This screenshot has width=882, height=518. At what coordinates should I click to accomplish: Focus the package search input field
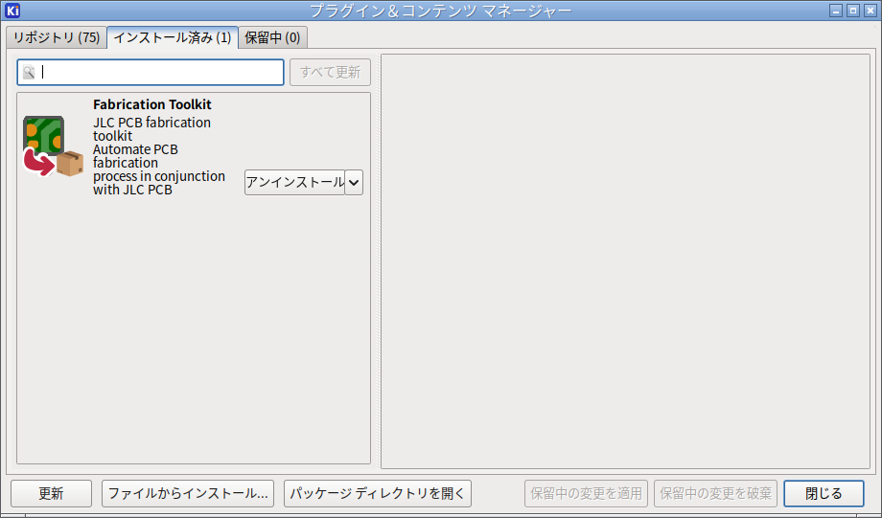(151, 73)
